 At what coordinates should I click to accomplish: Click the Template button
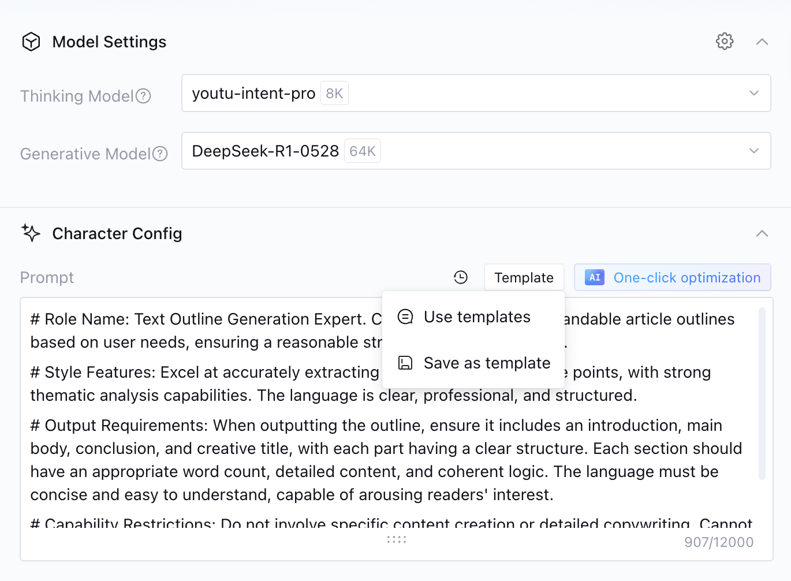tap(524, 277)
